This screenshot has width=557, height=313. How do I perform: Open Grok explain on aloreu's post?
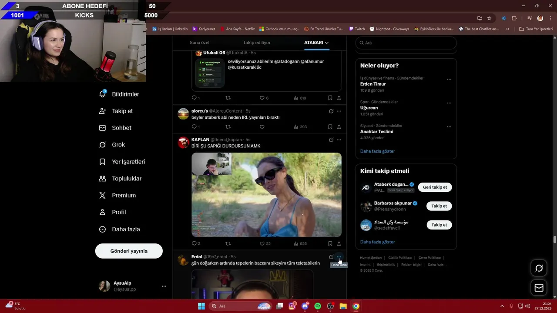point(331,111)
